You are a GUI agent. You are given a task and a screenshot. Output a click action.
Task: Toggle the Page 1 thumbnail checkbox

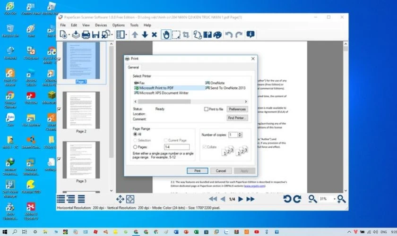59,59
